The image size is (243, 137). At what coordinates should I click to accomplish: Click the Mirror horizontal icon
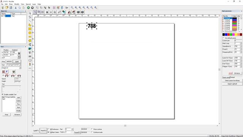pyautogui.click(x=69, y=12)
